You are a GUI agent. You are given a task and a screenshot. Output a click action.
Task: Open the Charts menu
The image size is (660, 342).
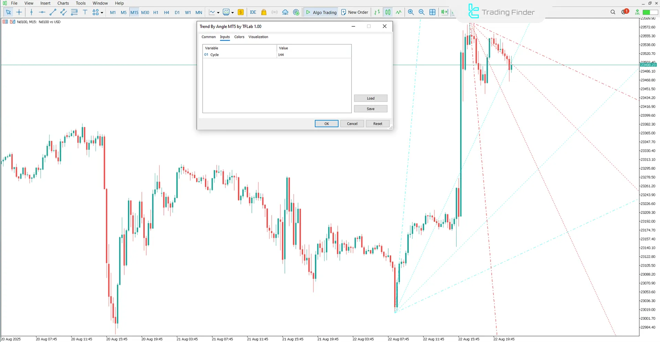(63, 3)
